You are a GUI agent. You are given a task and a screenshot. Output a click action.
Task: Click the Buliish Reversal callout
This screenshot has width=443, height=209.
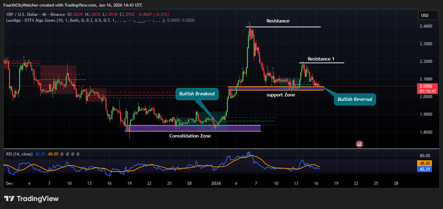(355, 99)
